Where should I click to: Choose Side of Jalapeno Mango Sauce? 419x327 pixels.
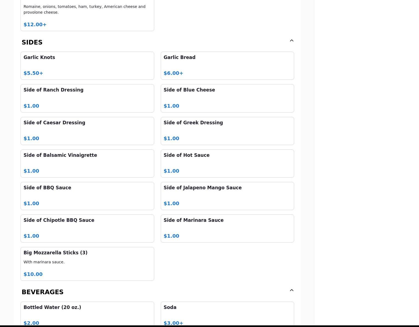point(227,196)
